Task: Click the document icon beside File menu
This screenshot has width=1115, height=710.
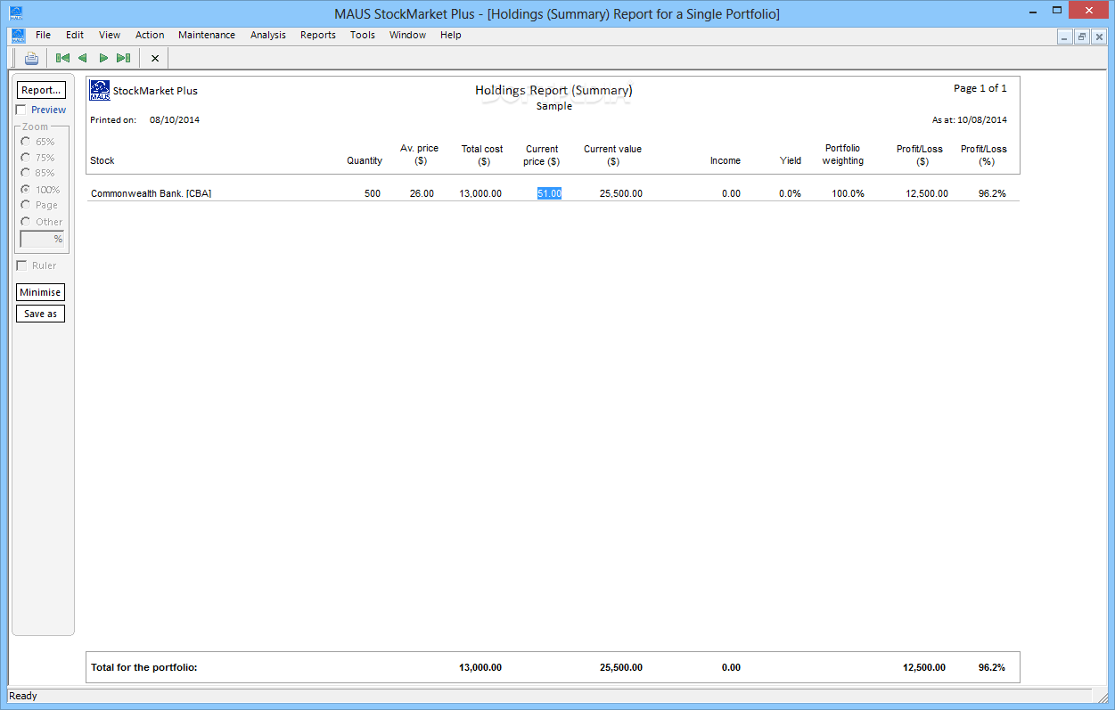Action: (19, 36)
